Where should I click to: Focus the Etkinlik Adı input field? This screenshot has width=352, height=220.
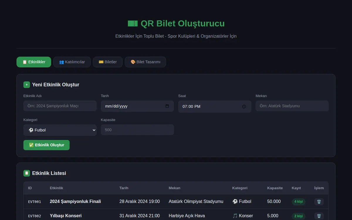[x=60, y=106]
